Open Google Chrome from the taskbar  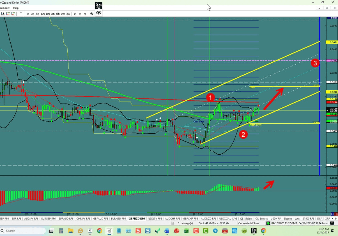click(x=99, y=231)
